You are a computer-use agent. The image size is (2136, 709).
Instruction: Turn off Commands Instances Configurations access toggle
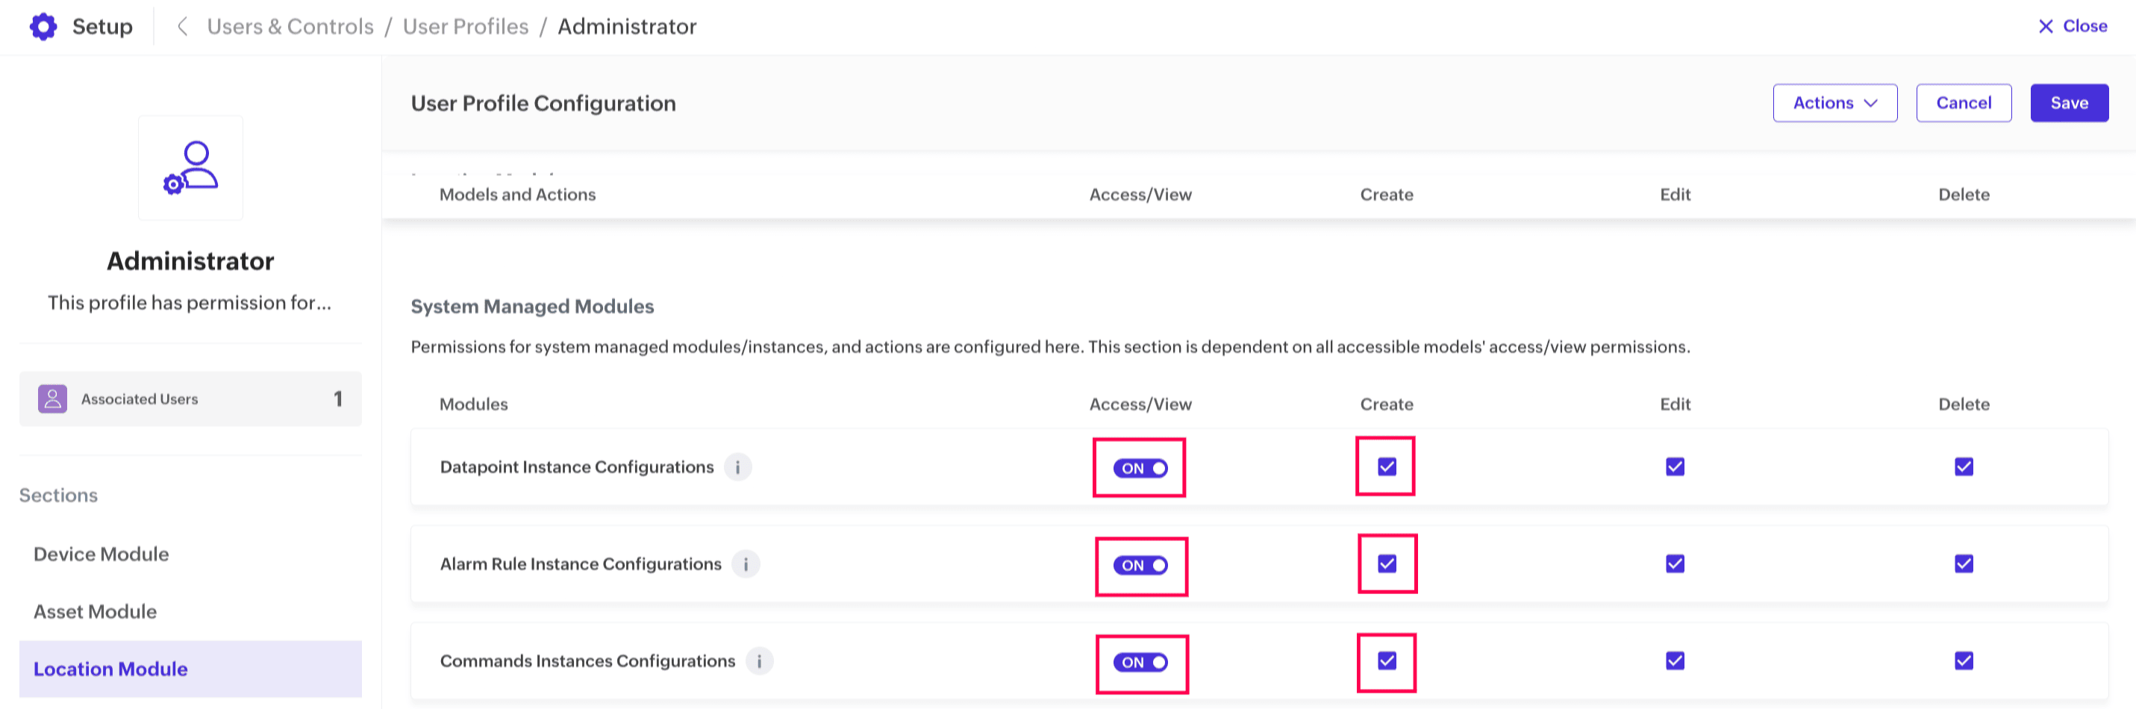pos(1140,663)
